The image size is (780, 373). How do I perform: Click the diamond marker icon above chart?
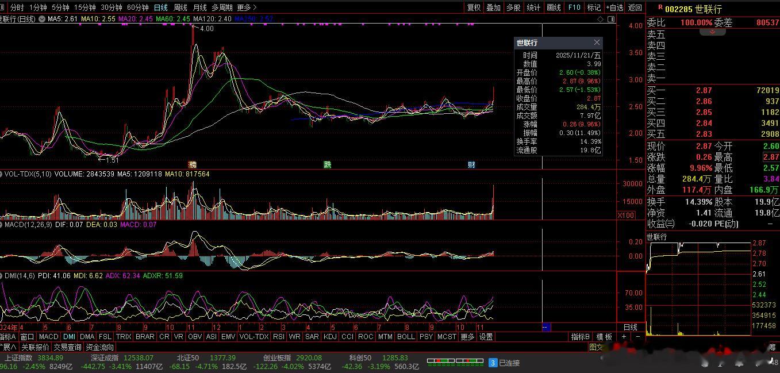(x=601, y=19)
